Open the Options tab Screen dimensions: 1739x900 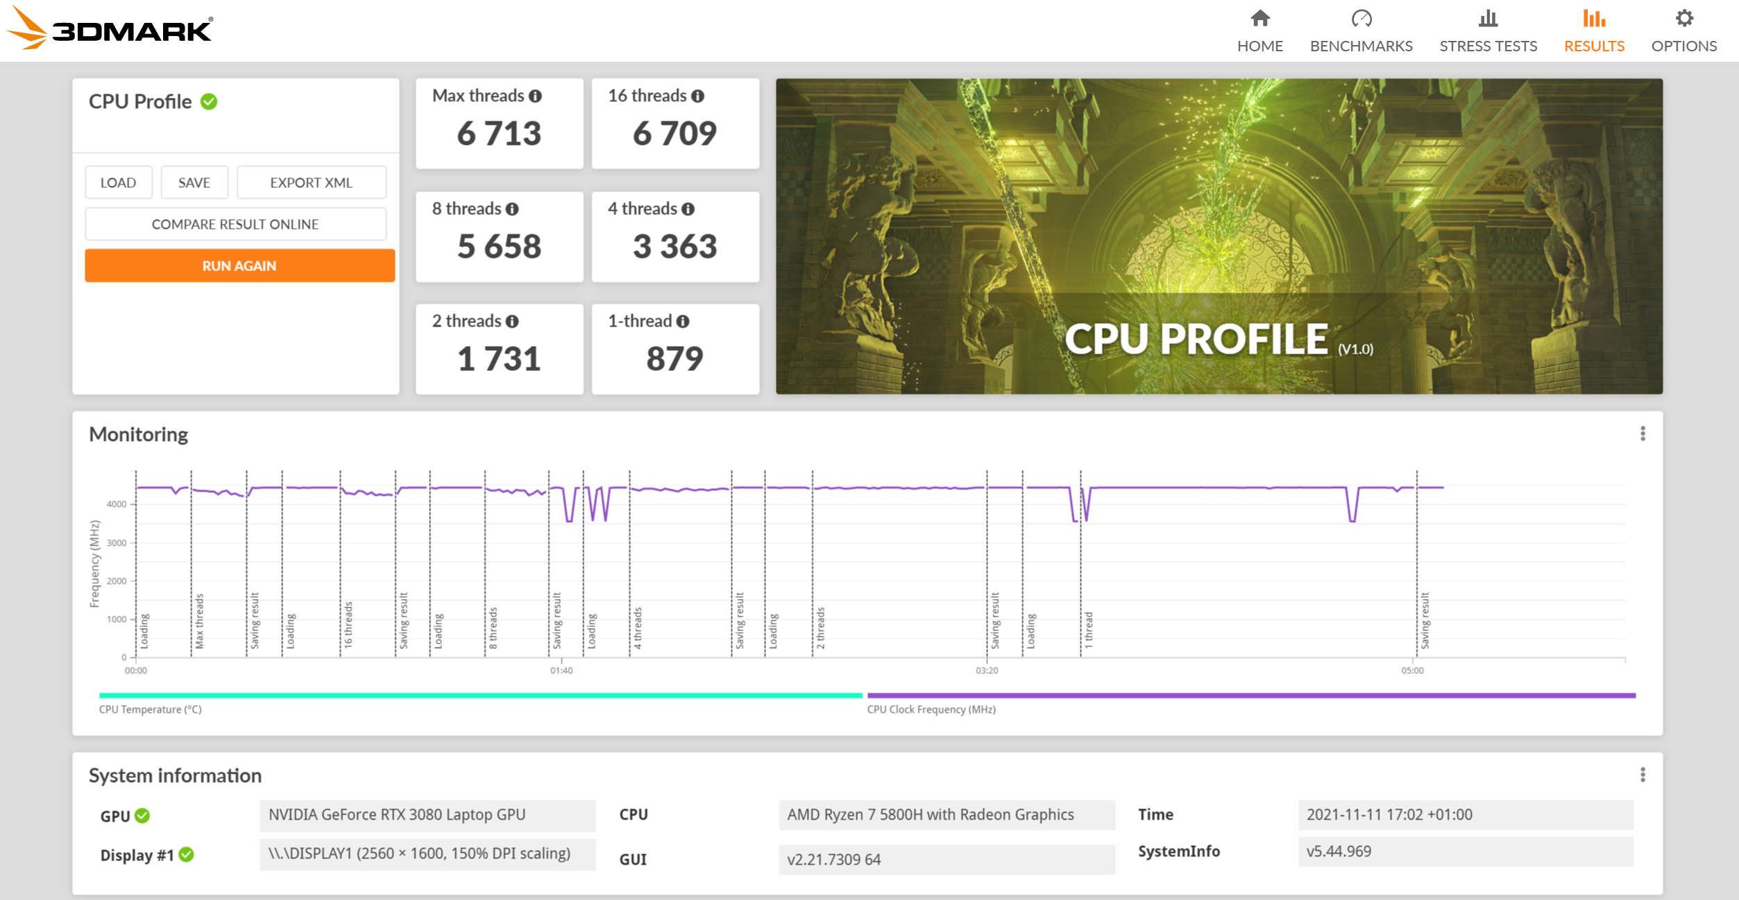click(1683, 31)
